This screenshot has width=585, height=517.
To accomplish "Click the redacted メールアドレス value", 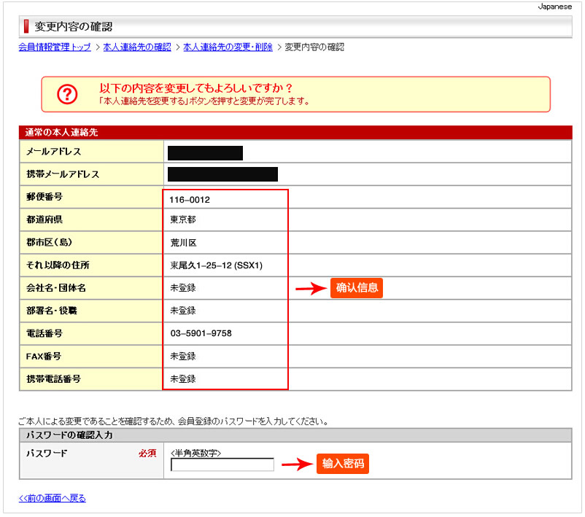I will pos(205,153).
